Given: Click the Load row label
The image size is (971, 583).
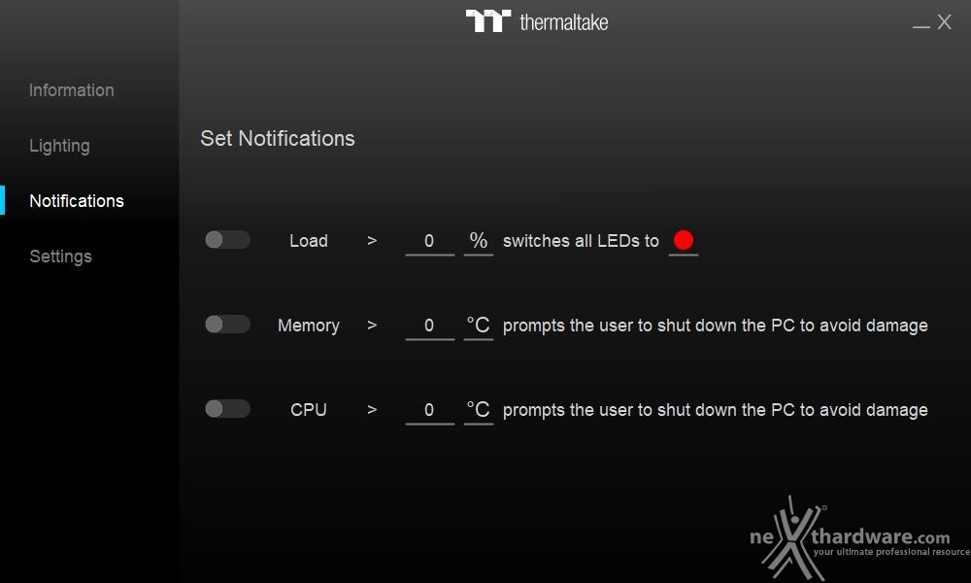Looking at the screenshot, I should coord(309,241).
